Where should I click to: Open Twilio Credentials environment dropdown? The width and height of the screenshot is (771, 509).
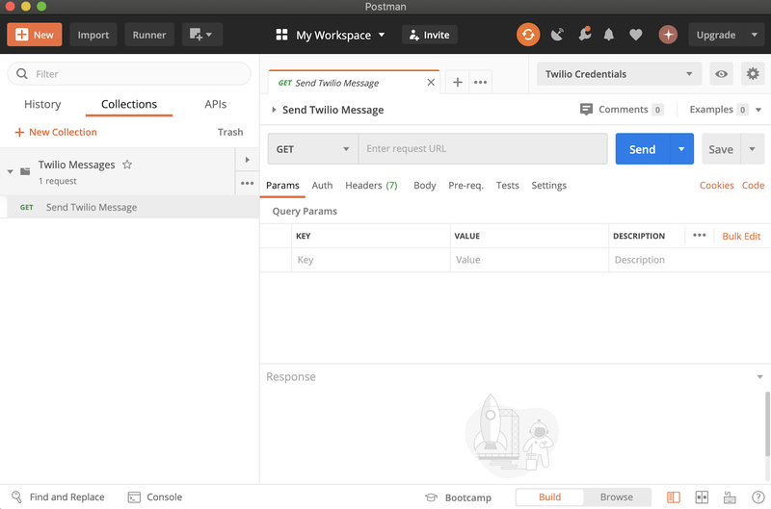tap(618, 74)
